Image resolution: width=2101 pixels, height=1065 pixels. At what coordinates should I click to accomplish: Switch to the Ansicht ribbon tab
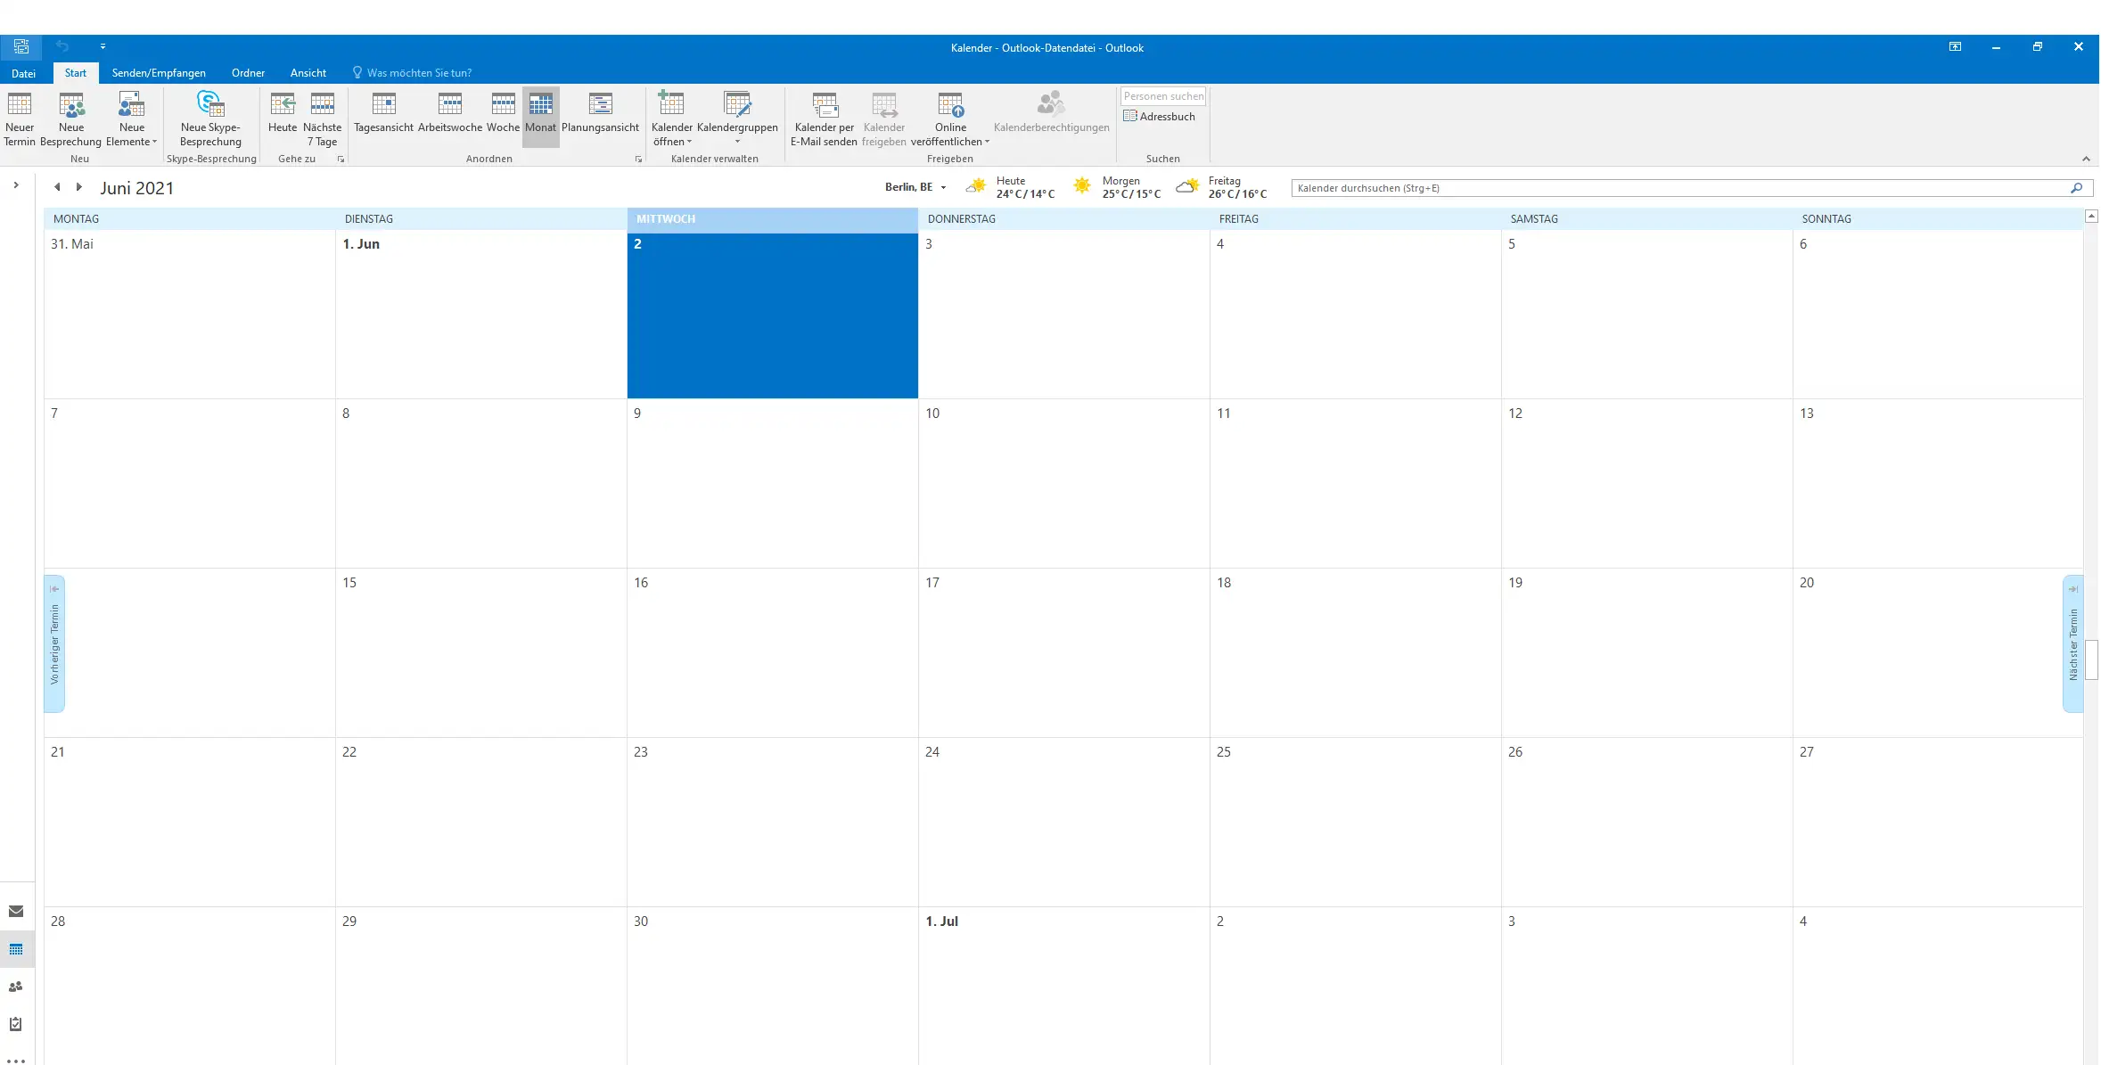pos(308,73)
